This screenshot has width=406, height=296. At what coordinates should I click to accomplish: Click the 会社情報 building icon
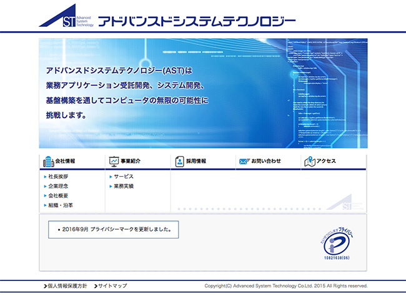(49, 162)
